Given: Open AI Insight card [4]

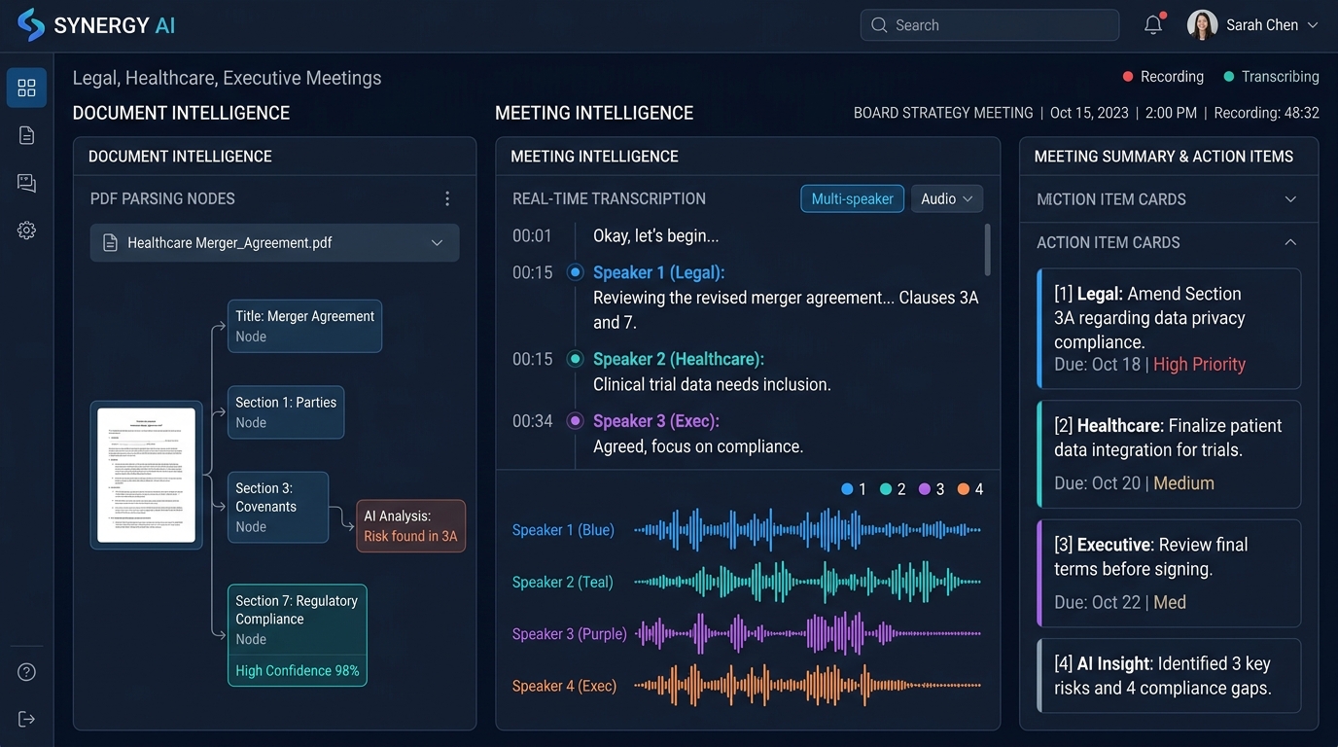Looking at the screenshot, I should [x=1169, y=676].
